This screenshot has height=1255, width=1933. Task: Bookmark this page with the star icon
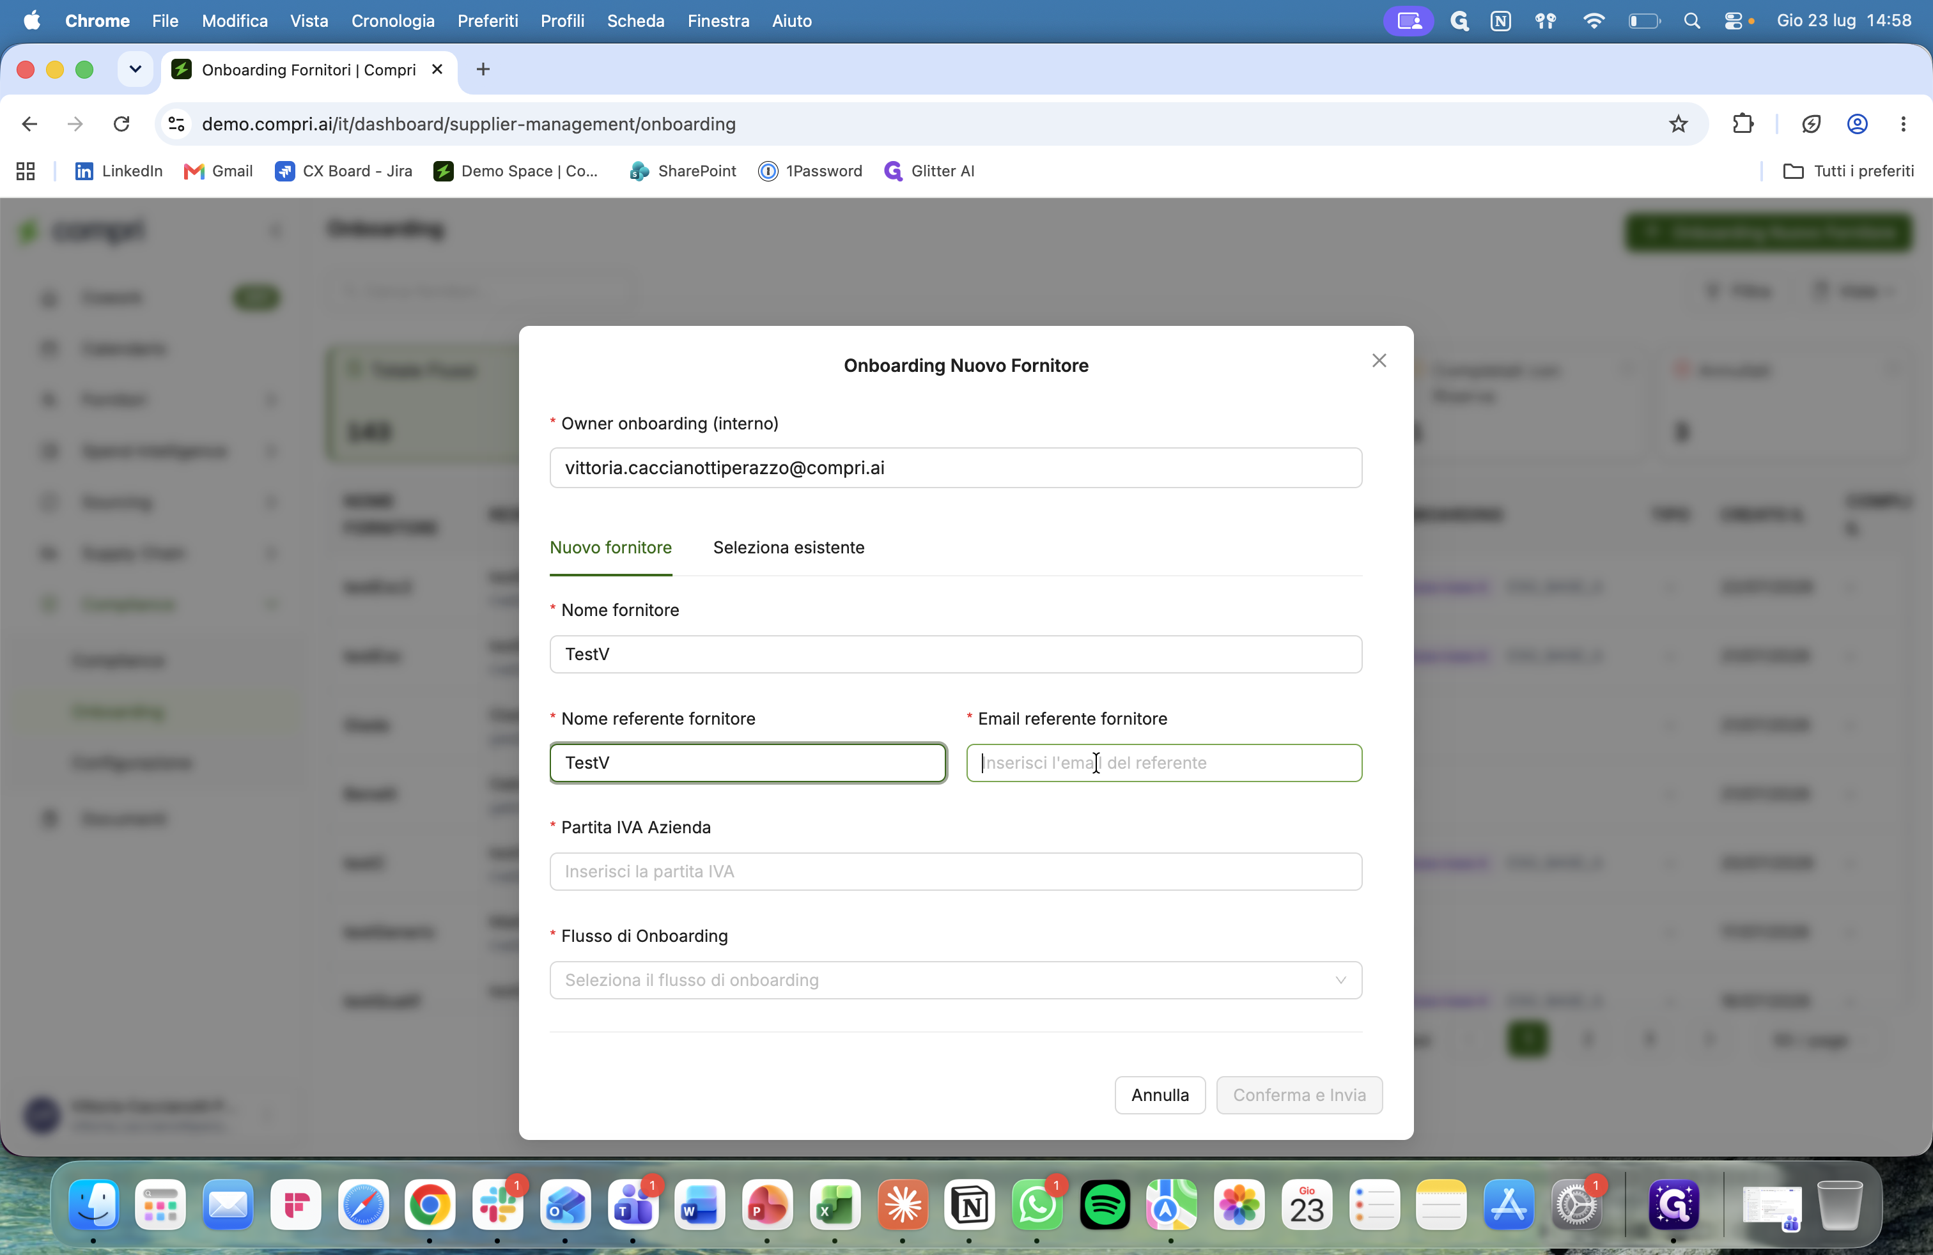tap(1678, 124)
